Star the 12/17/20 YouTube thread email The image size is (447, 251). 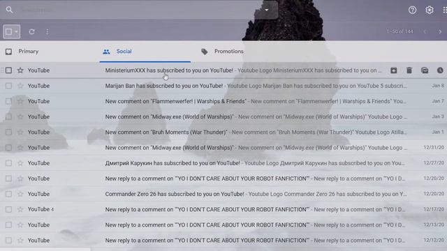[x=20, y=209]
